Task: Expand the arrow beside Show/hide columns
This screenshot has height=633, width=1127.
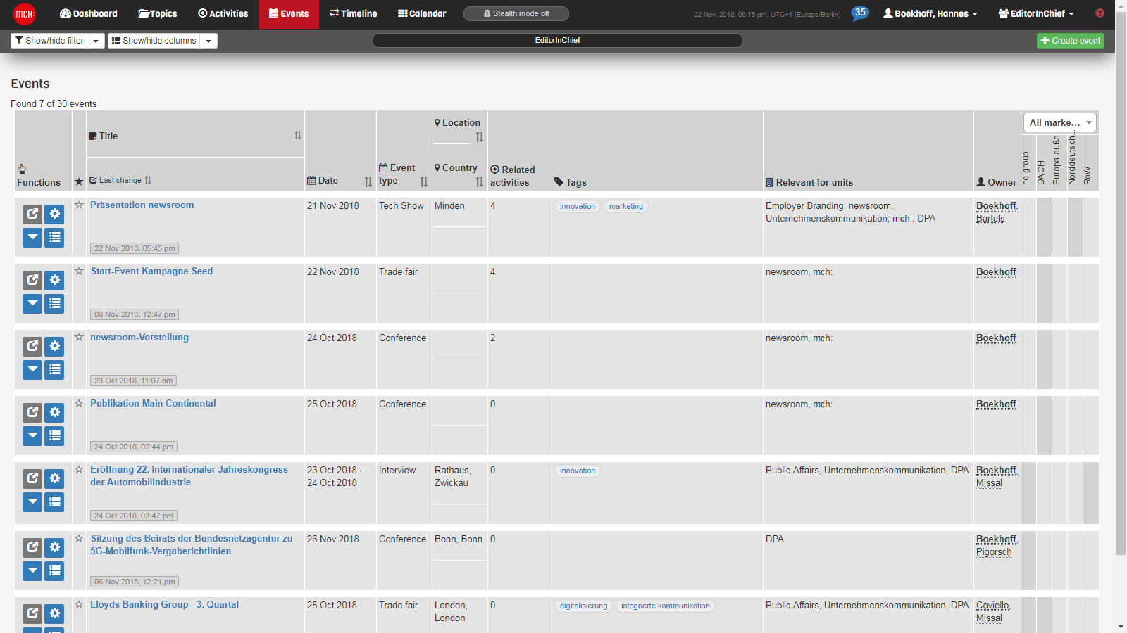Action: point(208,40)
